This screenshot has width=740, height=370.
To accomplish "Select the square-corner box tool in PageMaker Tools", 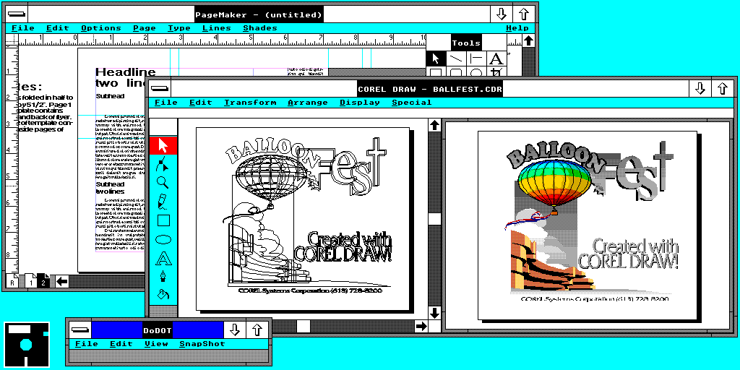I will click(436, 72).
